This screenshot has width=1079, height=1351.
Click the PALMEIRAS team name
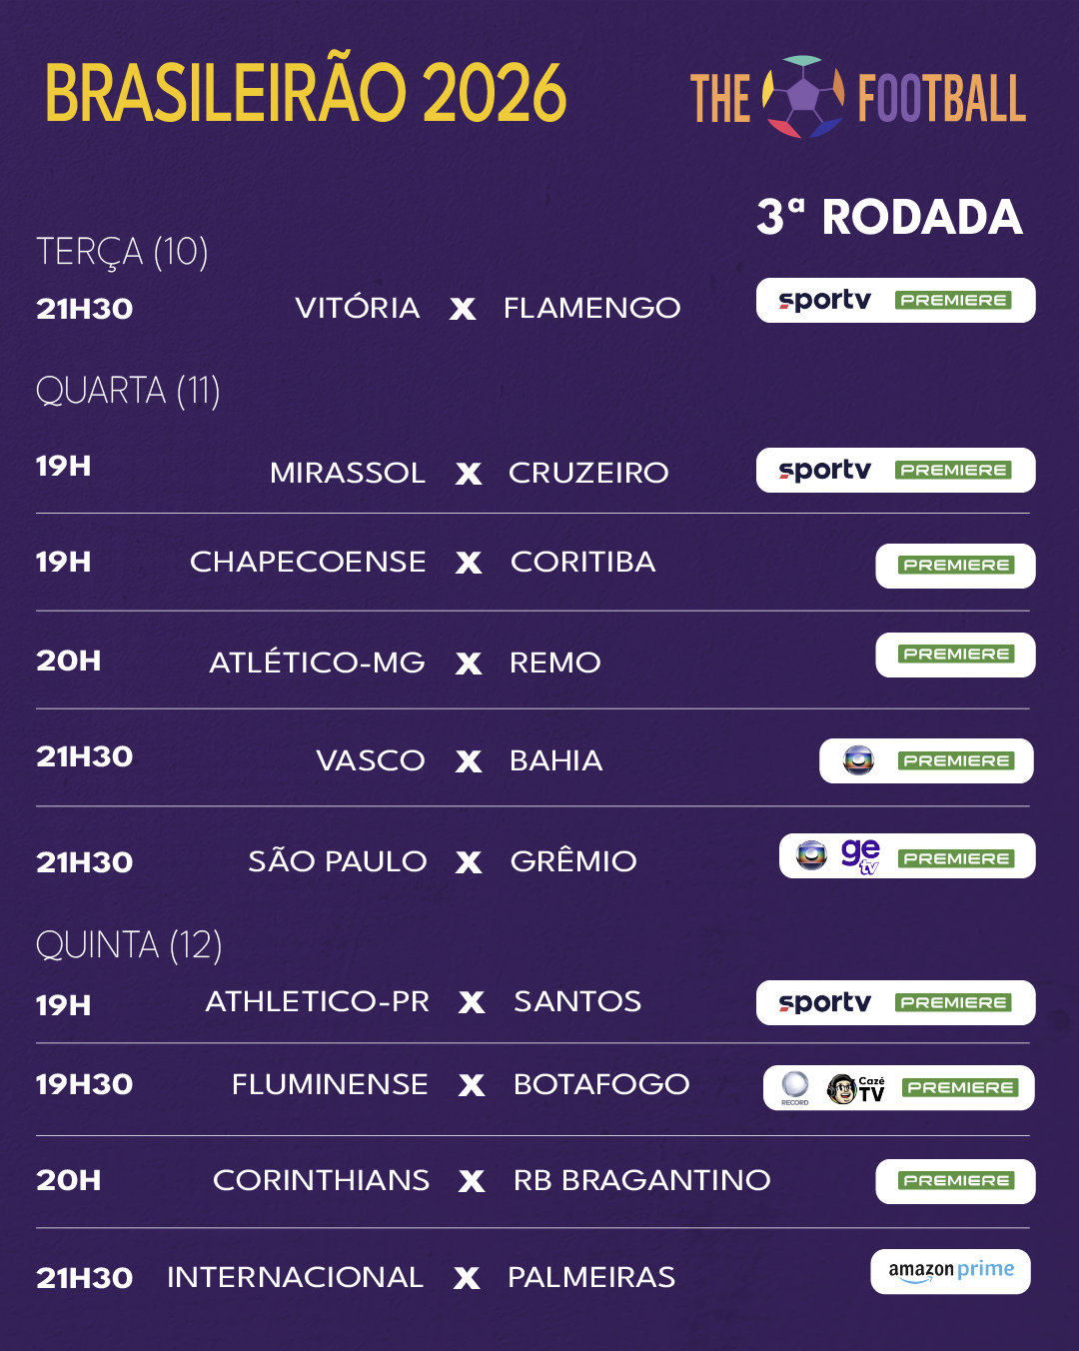[591, 1277]
